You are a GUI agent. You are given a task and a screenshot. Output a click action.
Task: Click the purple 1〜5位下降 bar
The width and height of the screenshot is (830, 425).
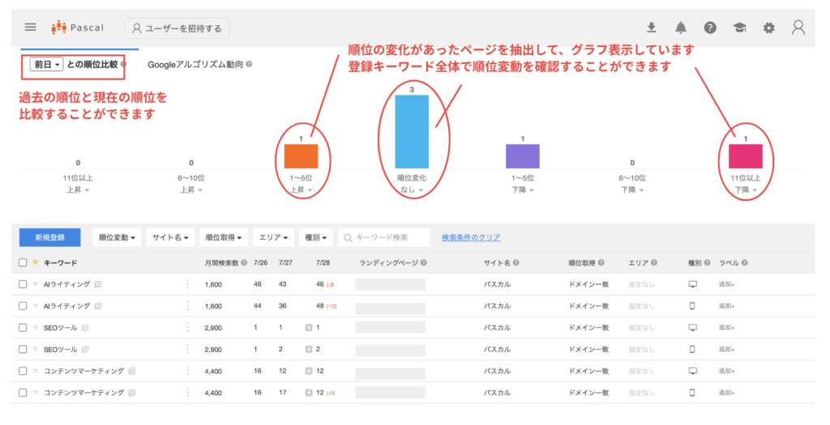[x=523, y=156]
